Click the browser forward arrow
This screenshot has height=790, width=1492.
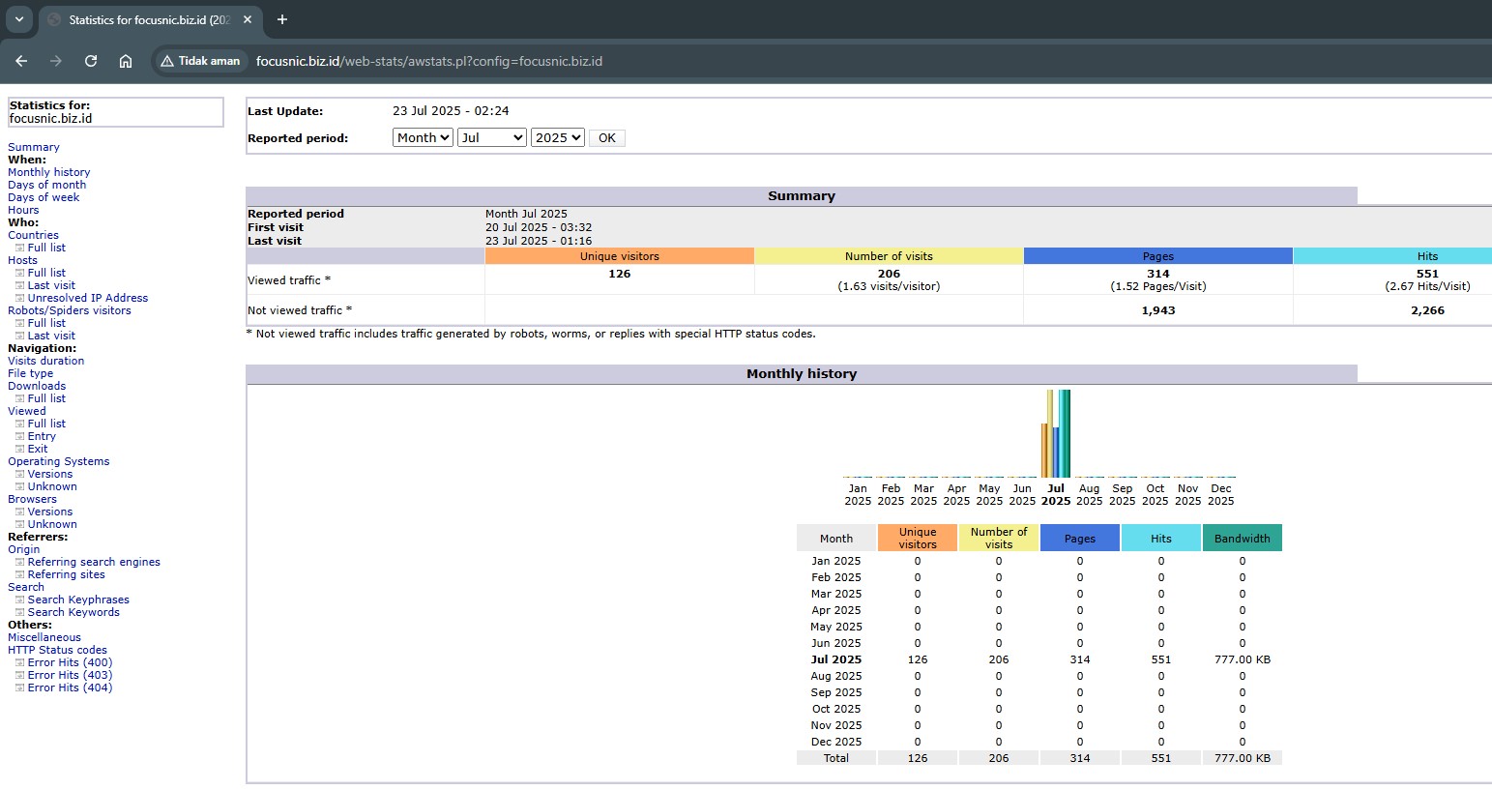tap(56, 61)
